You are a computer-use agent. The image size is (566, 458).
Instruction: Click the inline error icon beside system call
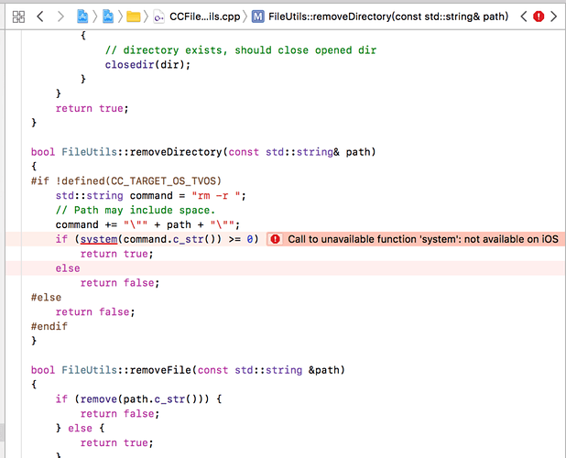(x=275, y=239)
